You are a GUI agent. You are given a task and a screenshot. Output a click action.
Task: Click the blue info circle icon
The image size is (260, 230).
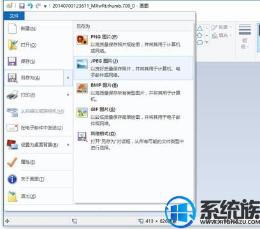[12, 179]
